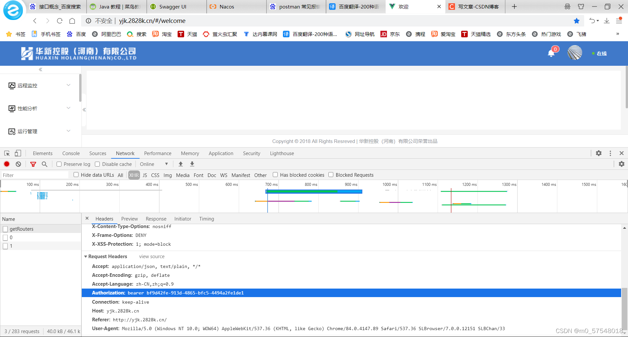628x337 pixels.
Task: Export HAR file download icon
Action: [x=192, y=164]
